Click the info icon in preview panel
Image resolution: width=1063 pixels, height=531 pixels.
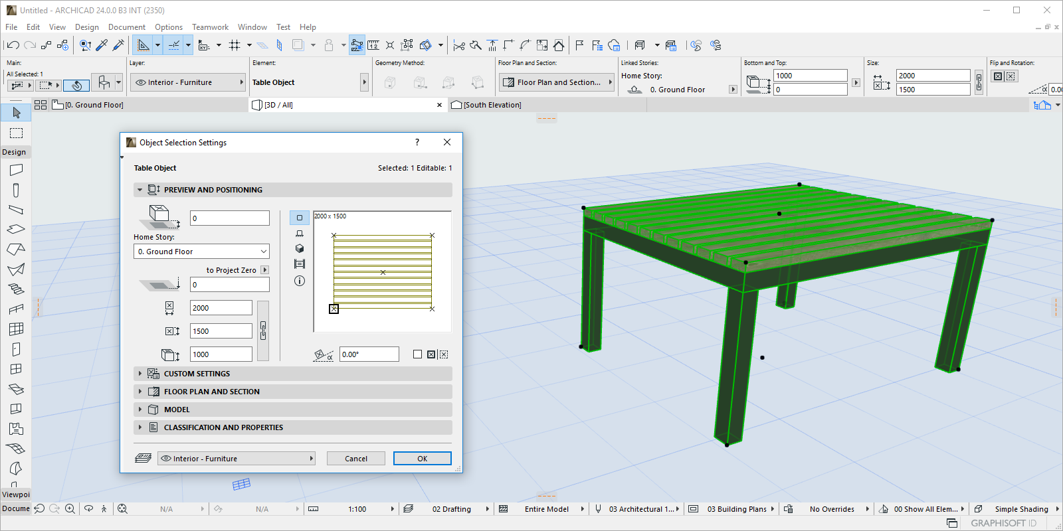(x=300, y=281)
